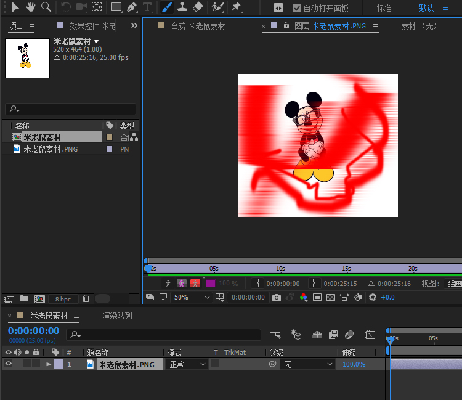Select the Clone Stamp tool
Image resolution: width=462 pixels, height=400 pixels.
point(182,7)
